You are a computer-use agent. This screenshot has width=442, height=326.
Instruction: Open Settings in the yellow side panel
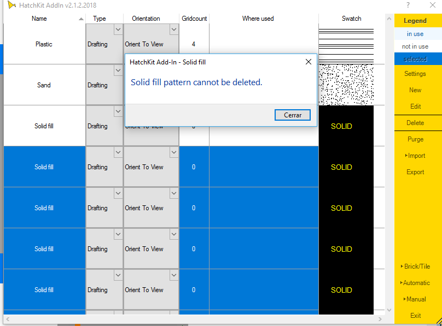(415, 74)
